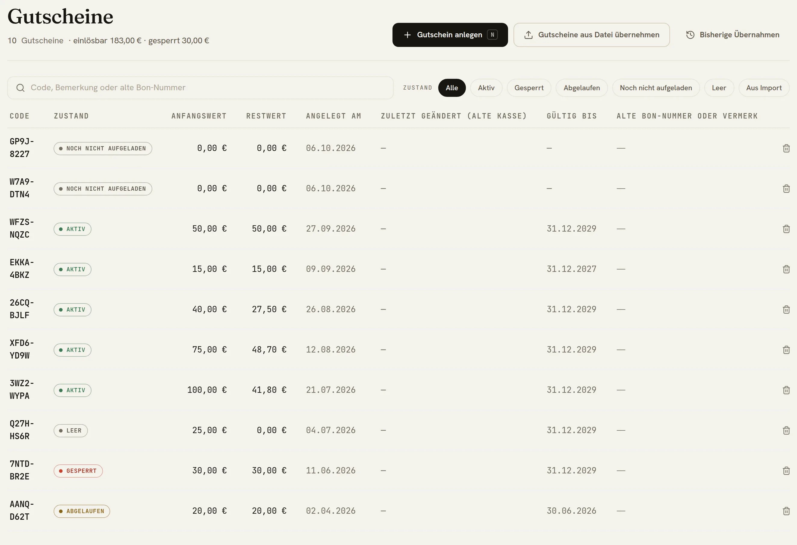Open Gutscheine aus Datei übernehmen

tap(591, 35)
